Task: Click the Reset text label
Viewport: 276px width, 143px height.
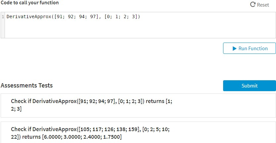Action: [263, 5]
